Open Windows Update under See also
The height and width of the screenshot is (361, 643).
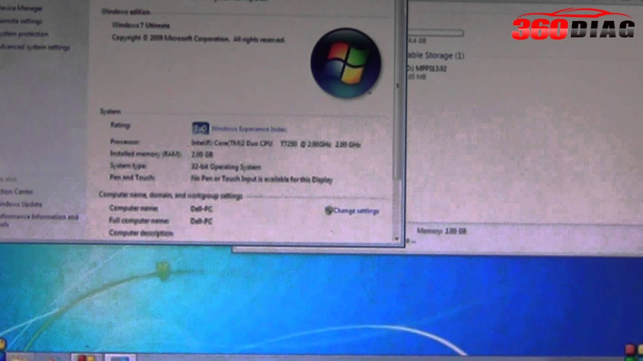point(21,204)
